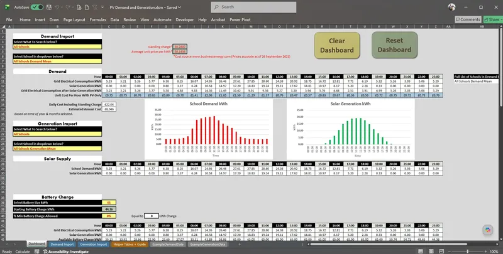Image resolution: width=503 pixels, height=254 pixels.
Task: Open the ExampleGenerationData sheet tab
Action: click(208, 244)
